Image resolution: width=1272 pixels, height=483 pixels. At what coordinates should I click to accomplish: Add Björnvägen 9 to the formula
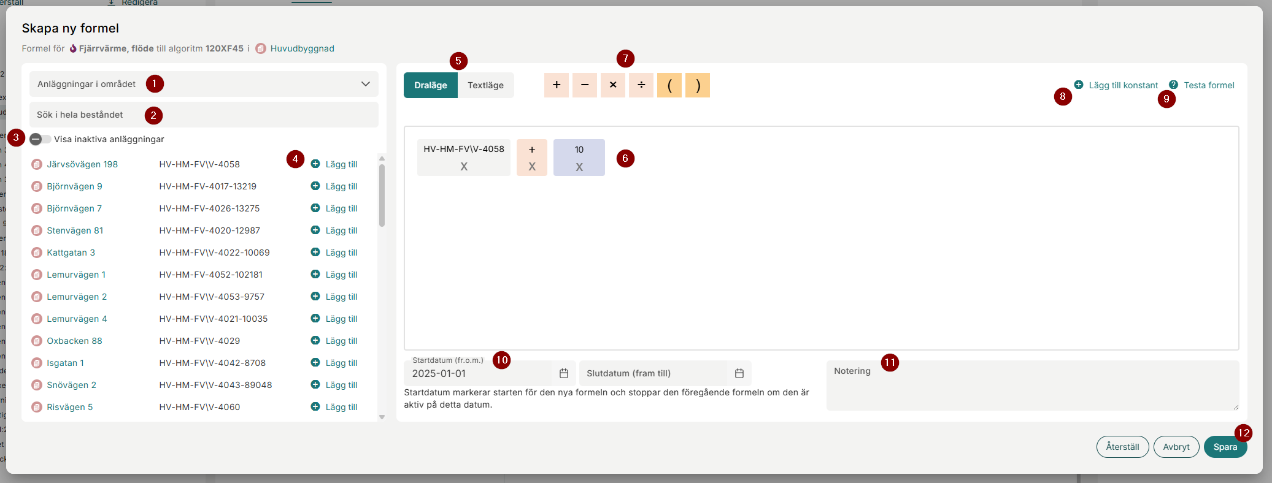pos(334,186)
